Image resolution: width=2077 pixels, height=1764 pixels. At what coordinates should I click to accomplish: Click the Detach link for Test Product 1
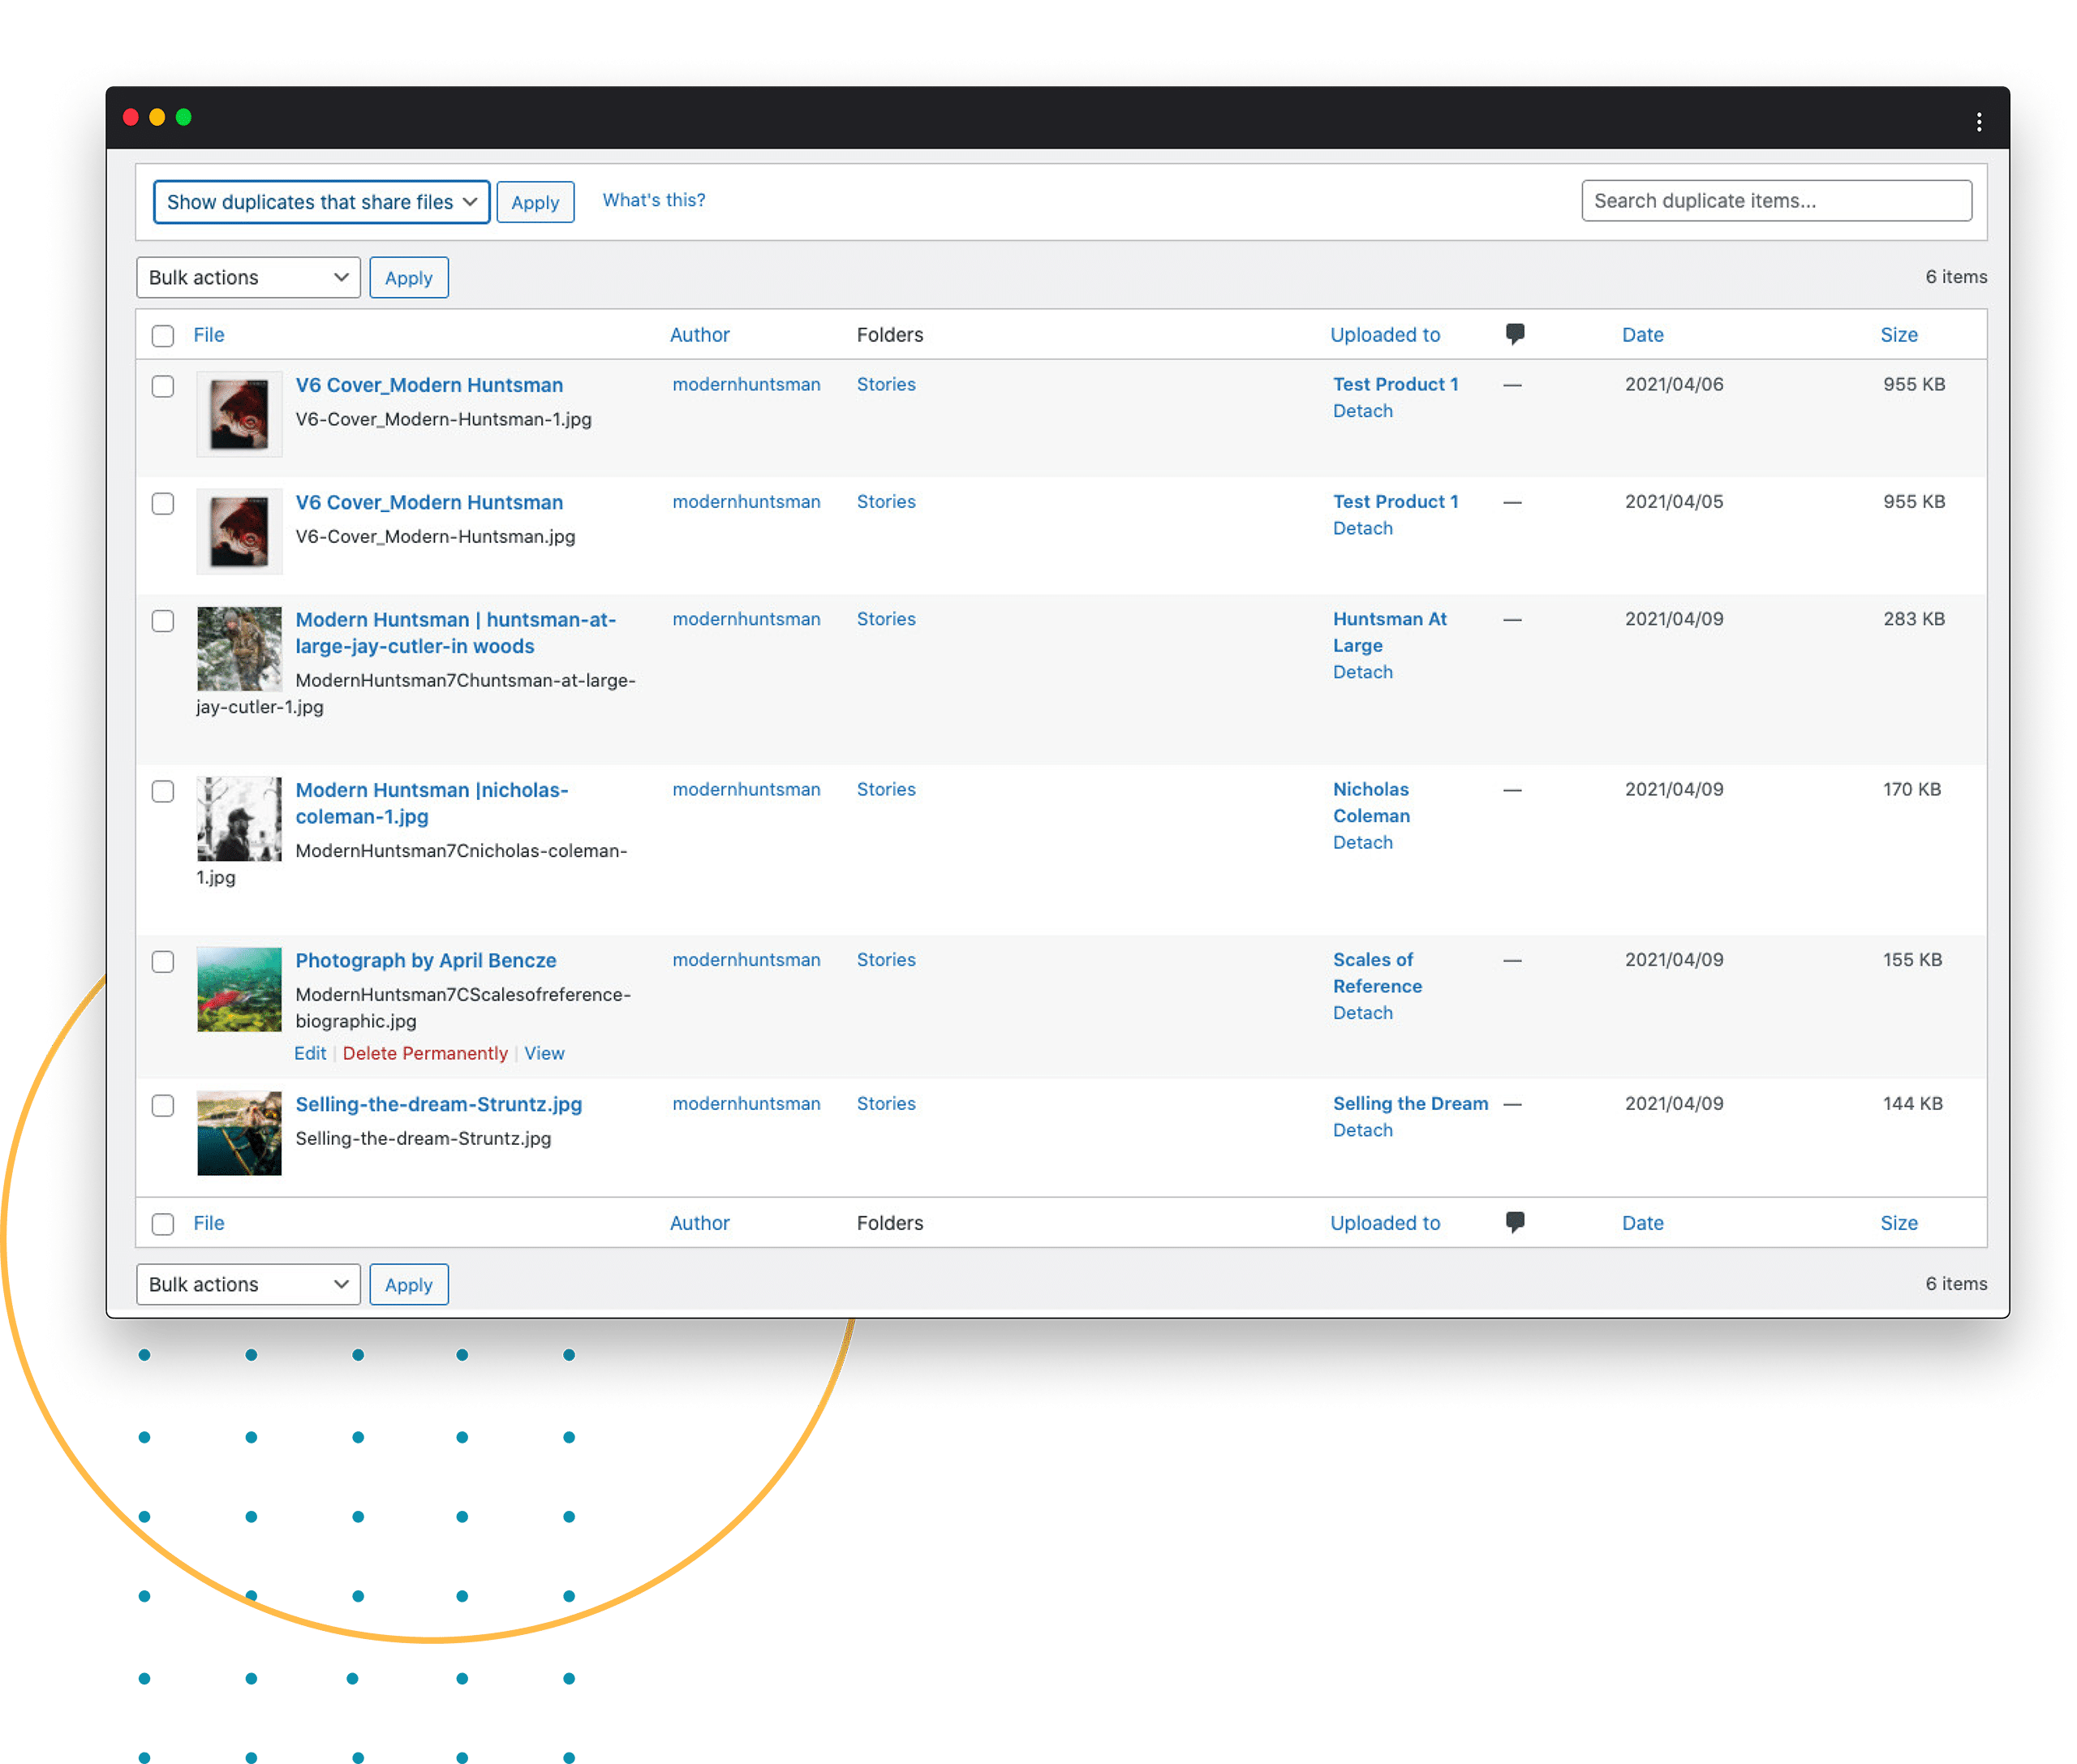(1361, 410)
